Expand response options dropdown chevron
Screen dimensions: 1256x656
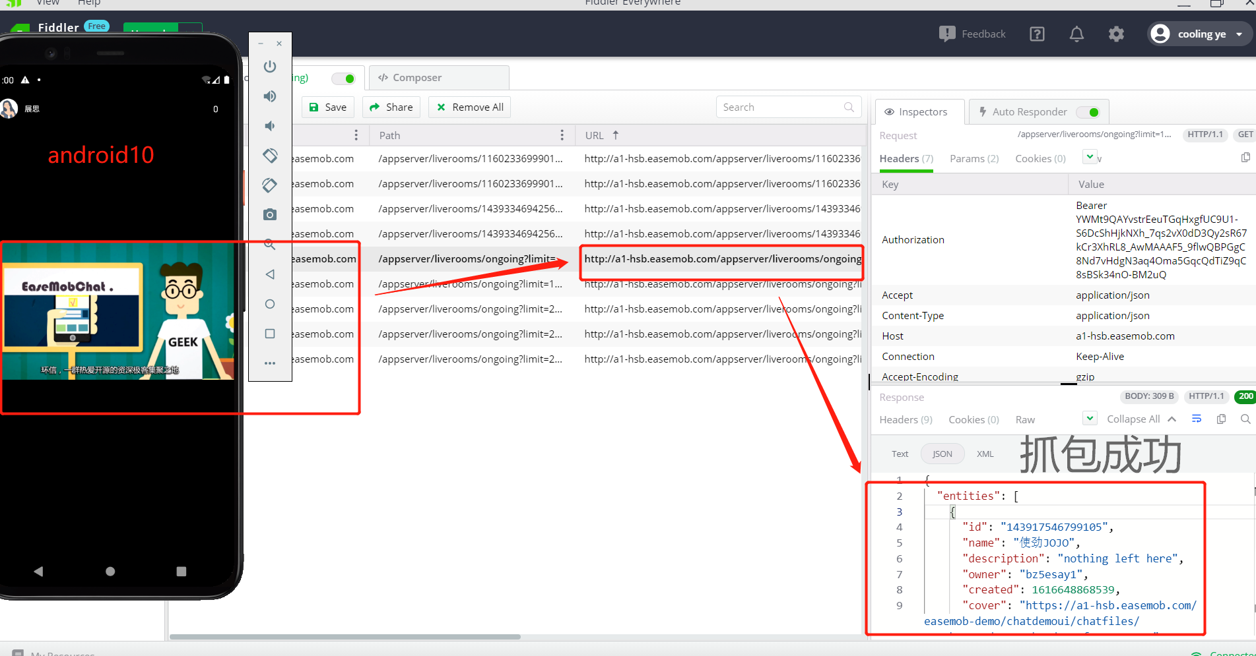1090,418
